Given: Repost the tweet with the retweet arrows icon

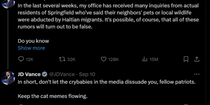Looking at the screenshot, I should coord(62,59).
